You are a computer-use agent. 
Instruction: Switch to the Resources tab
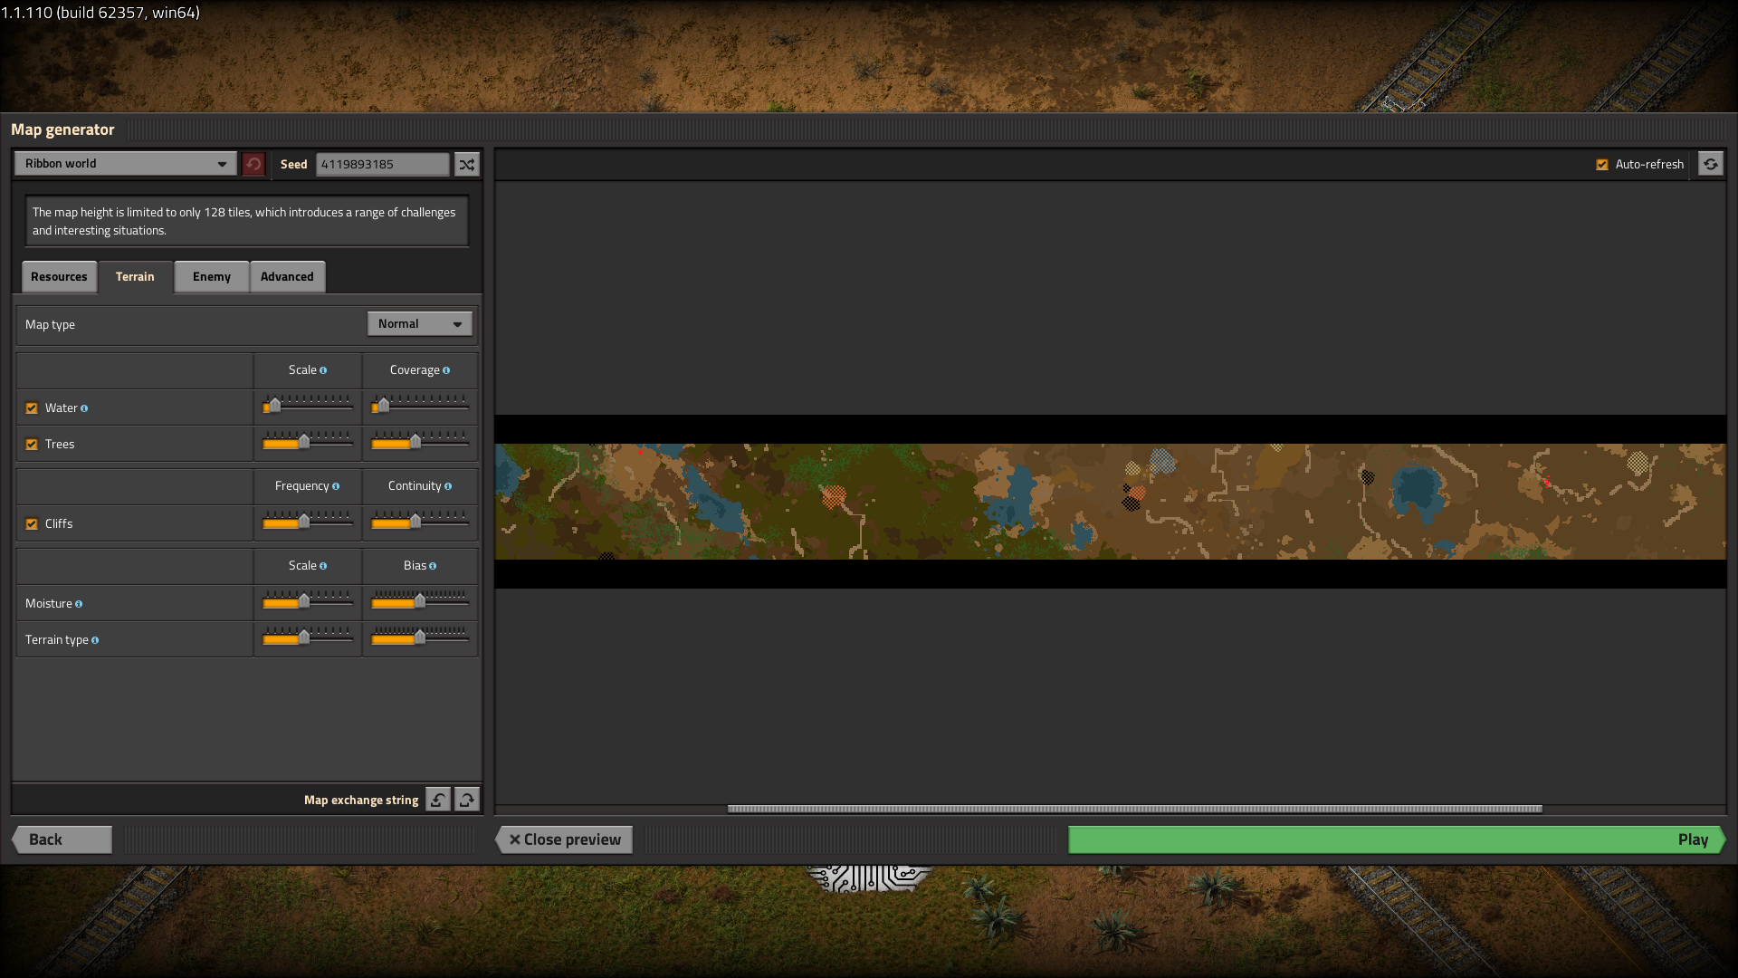59,277
